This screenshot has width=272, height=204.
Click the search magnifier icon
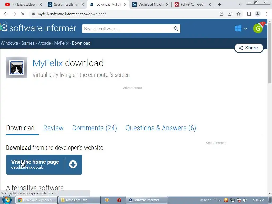(176, 29)
